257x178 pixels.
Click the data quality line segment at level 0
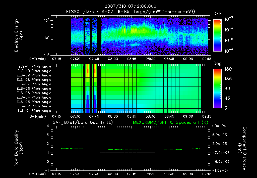tap(178, 162)
